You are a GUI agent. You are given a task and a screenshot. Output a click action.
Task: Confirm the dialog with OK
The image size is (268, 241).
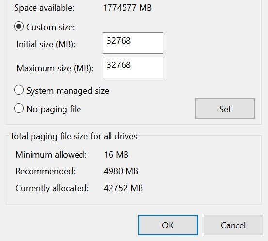point(168,225)
